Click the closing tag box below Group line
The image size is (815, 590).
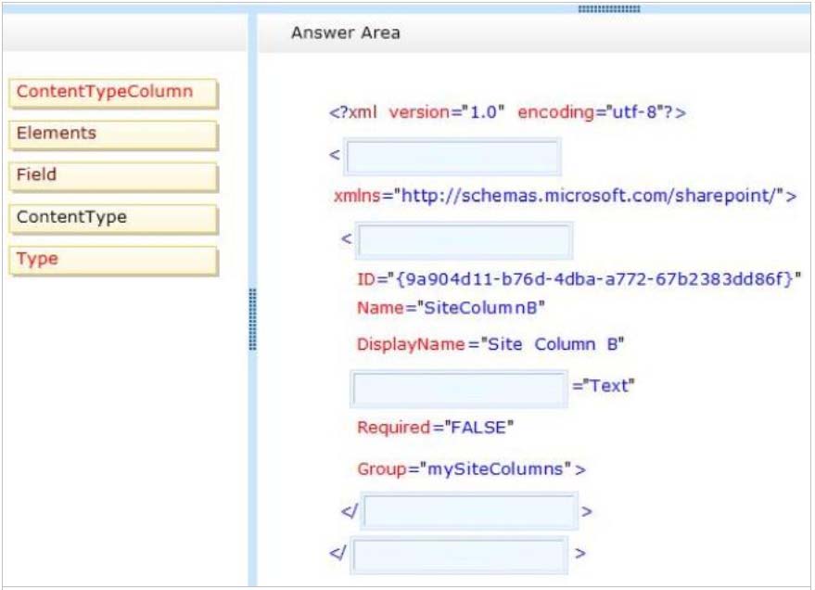pos(470,511)
